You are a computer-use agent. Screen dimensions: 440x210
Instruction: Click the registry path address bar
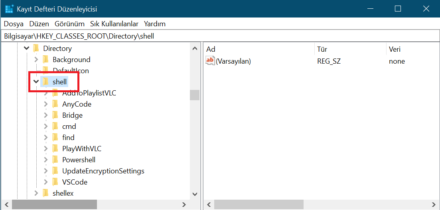click(x=220, y=36)
